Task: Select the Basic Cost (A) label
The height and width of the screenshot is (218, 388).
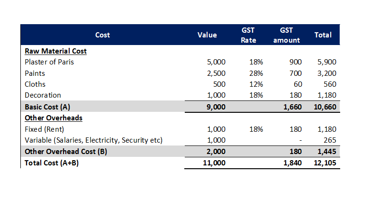Action: (47, 107)
